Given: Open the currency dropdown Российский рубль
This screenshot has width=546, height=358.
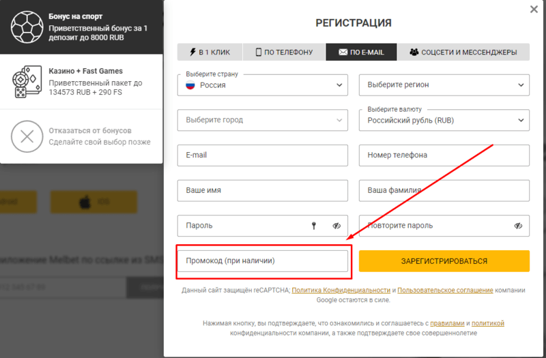Looking at the screenshot, I should (444, 121).
